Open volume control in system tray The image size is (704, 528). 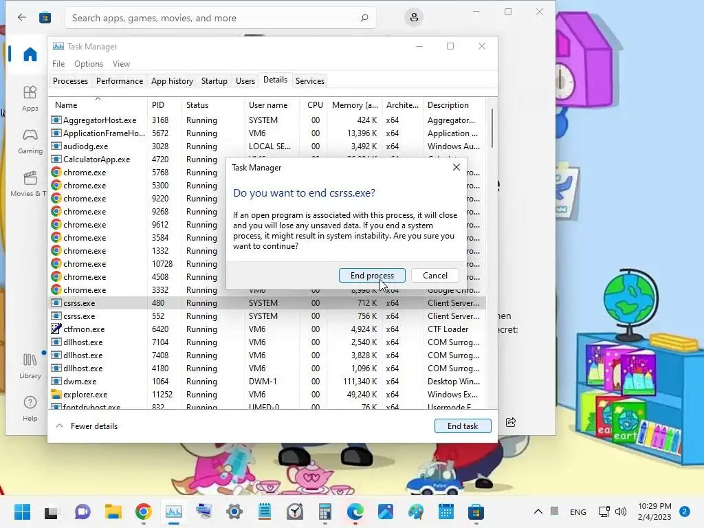pos(621,511)
